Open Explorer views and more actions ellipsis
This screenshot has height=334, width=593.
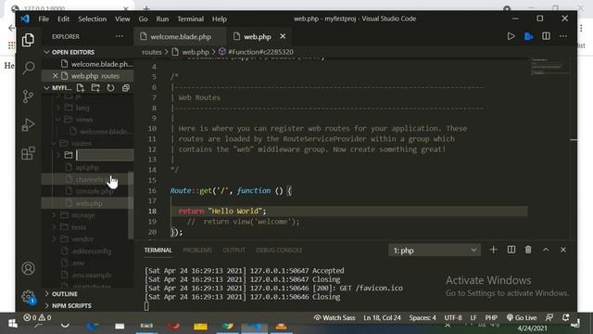click(x=120, y=36)
